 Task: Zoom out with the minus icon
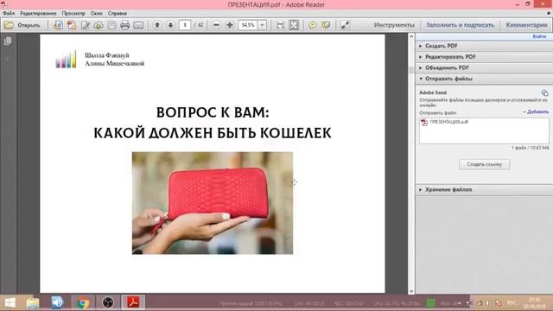[217, 25]
